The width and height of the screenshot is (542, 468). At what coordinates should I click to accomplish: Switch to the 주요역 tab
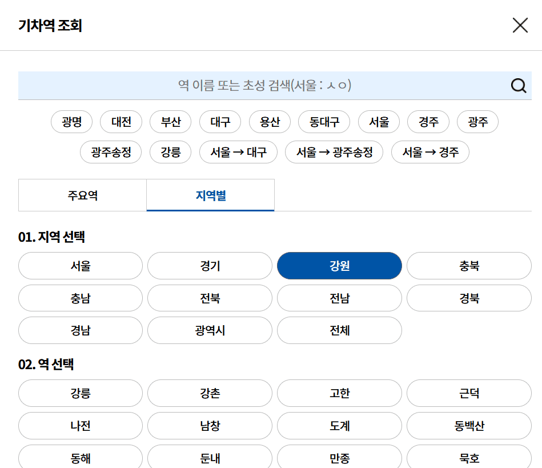(x=83, y=195)
